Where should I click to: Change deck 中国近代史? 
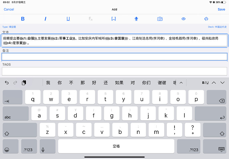(217, 27)
